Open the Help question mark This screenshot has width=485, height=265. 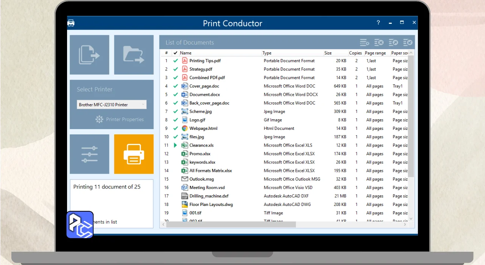[x=378, y=23]
